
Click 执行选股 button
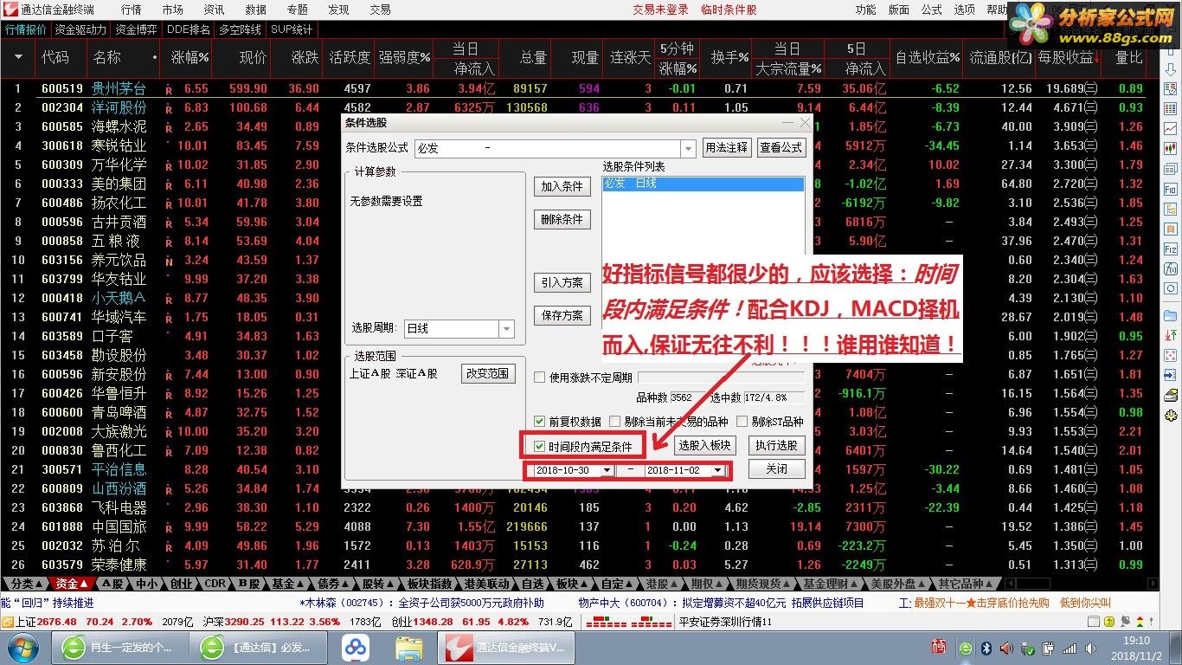pos(776,446)
